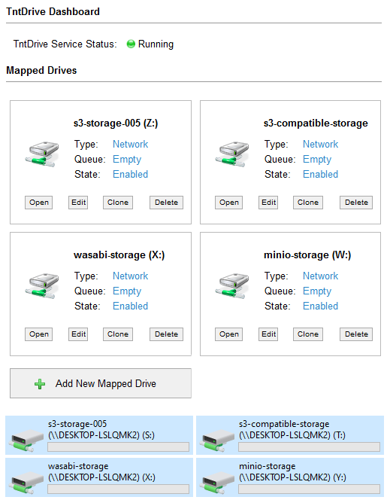Viewport: 390px width, 503px height.
Task: Open the minio-storage (W:) drive
Action: tap(228, 334)
